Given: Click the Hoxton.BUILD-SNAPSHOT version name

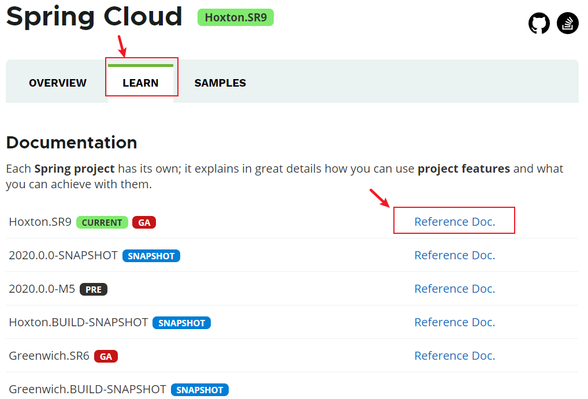Looking at the screenshot, I should coord(79,322).
